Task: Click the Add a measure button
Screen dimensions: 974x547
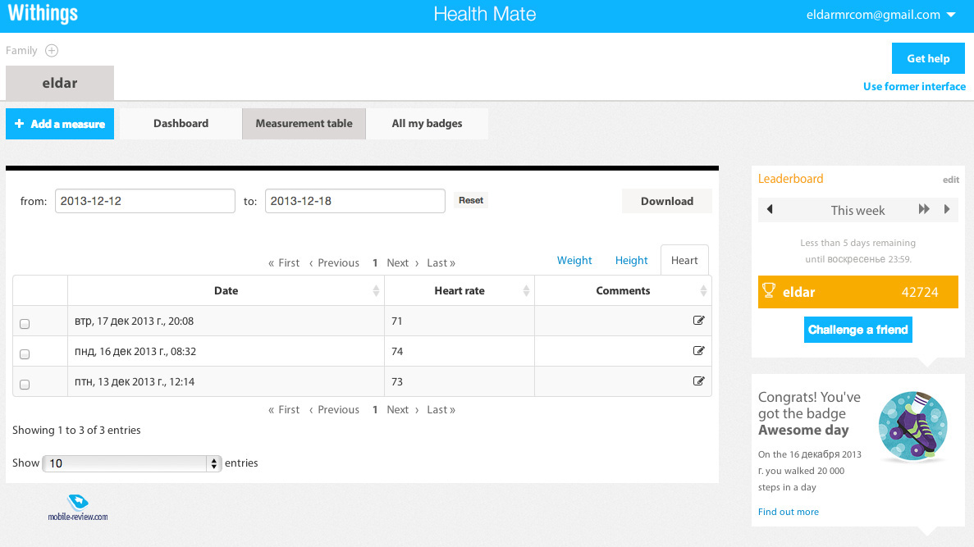Action: (x=60, y=124)
